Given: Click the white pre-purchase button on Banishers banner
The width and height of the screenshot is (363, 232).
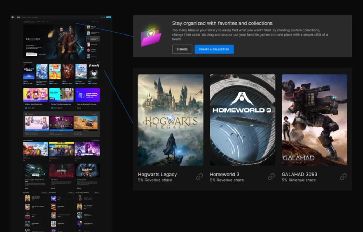Looking at the screenshot, I should coord(31,54).
